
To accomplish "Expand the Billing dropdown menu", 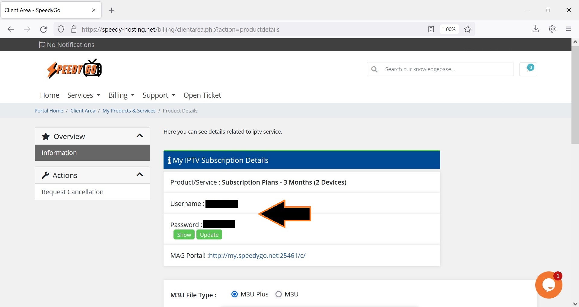I will pyautogui.click(x=121, y=95).
